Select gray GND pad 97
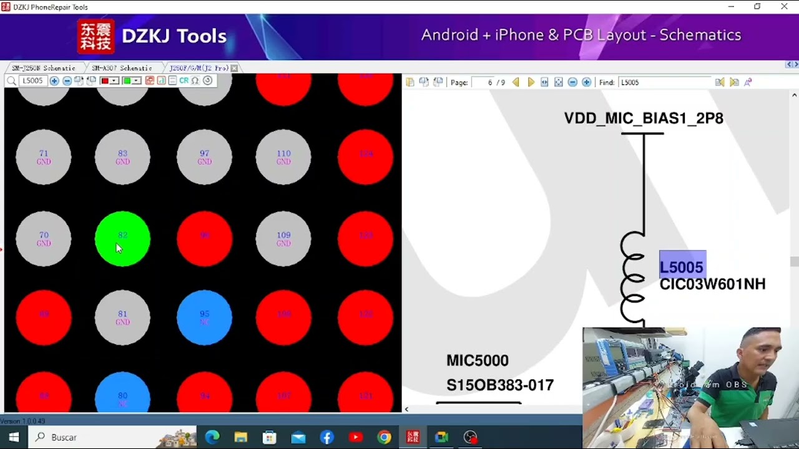Screen dimensions: 799x449 point(205,157)
